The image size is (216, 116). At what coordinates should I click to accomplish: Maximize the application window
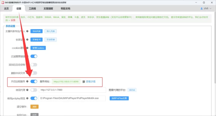(x=204, y=3)
